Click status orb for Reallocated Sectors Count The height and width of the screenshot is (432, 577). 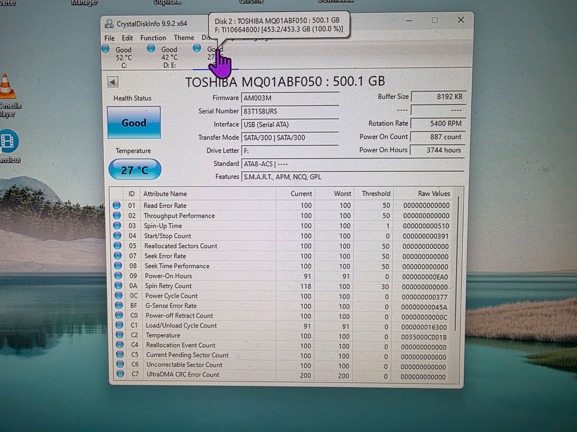tap(118, 246)
